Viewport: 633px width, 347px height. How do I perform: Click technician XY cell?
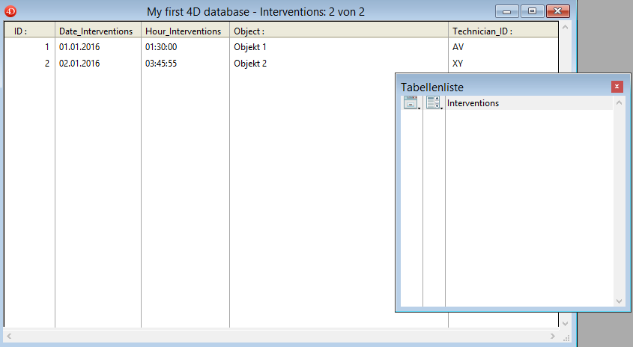(x=458, y=64)
